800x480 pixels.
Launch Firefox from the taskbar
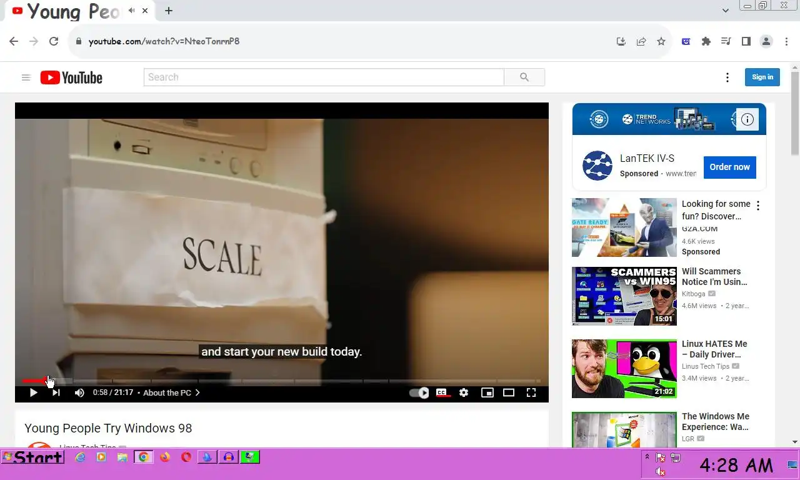(x=165, y=457)
